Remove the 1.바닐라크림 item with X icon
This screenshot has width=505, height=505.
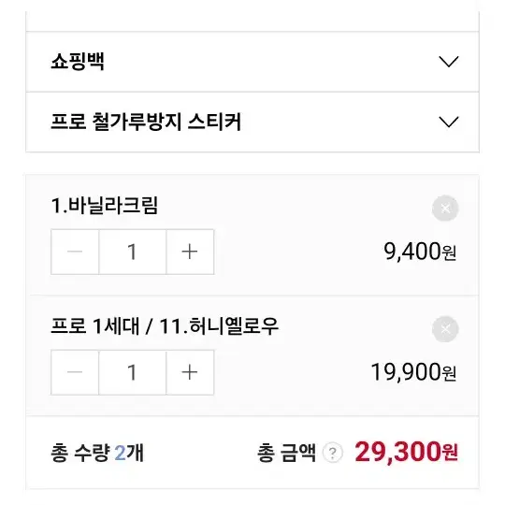coord(445,208)
